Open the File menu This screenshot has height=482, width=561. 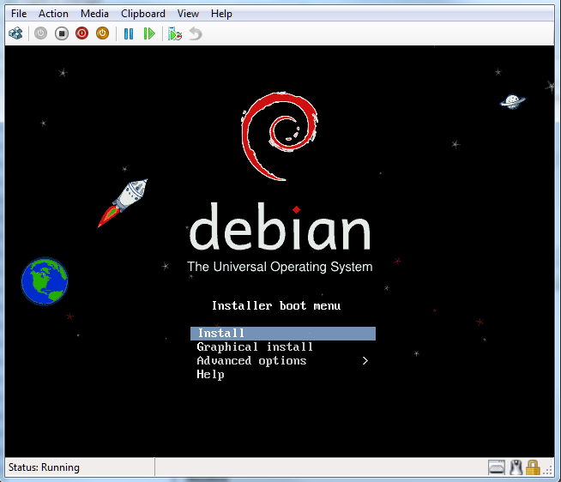pos(19,14)
